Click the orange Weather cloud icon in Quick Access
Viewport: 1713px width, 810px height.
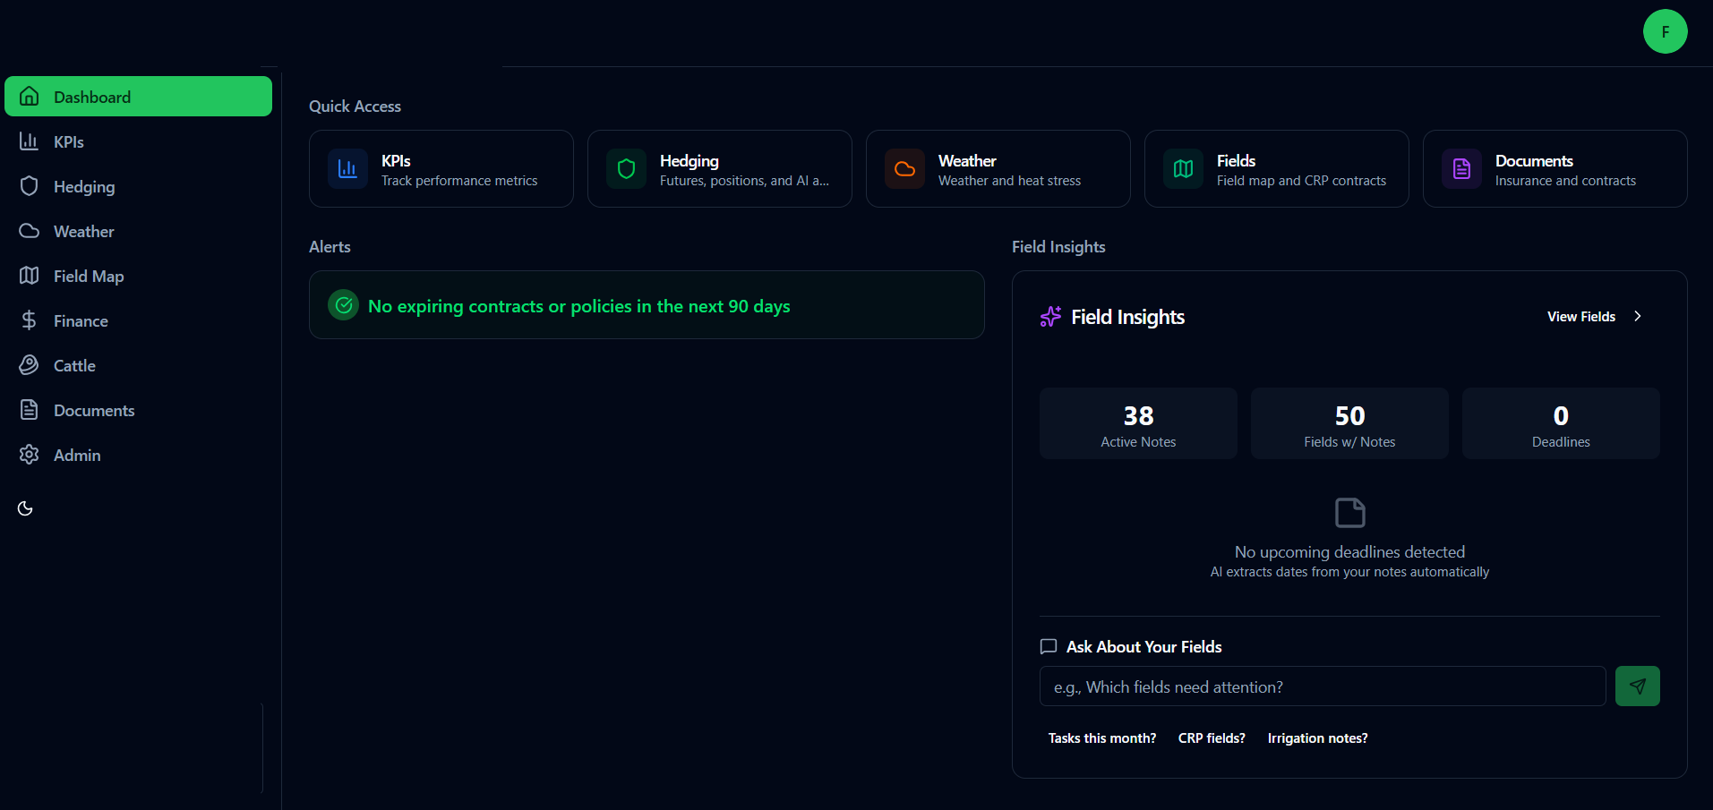[x=904, y=168]
